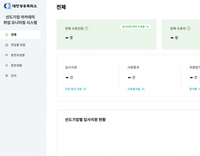Click the 취업률 현황 bar chart icon

pyautogui.click(x=7, y=45)
